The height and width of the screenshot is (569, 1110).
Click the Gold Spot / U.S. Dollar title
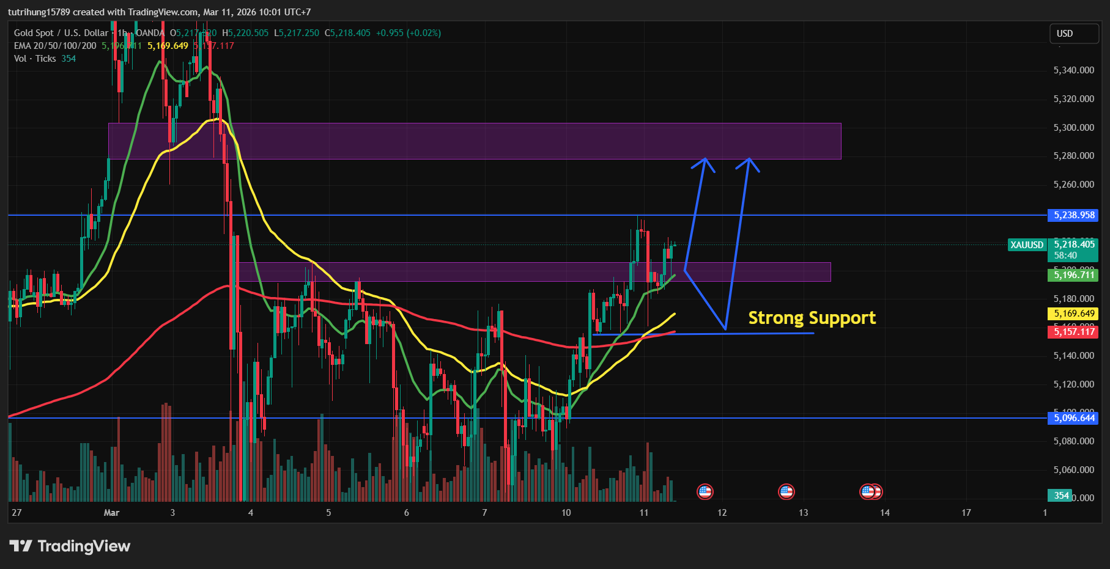[61, 33]
